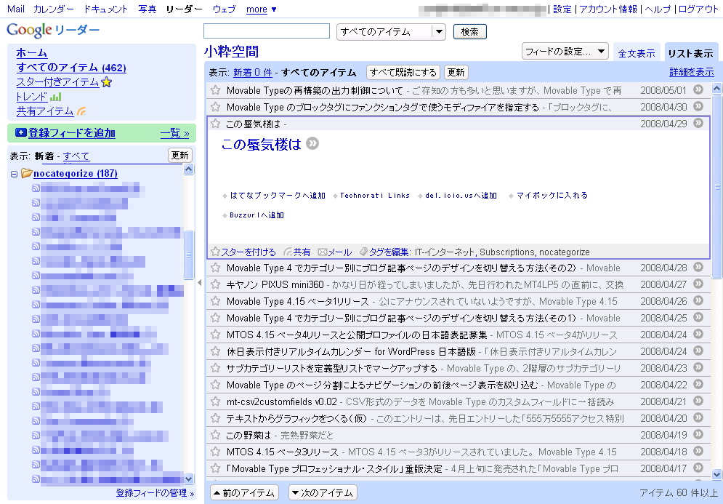Click はてなブックマークへ追加 link
723x504 pixels.
pyautogui.click(x=278, y=196)
